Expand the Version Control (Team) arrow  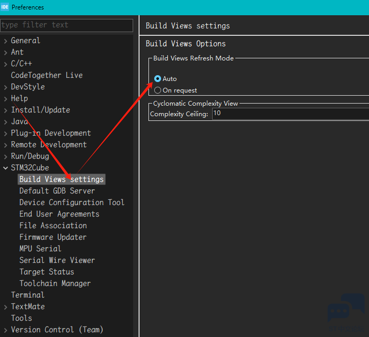click(x=6, y=330)
